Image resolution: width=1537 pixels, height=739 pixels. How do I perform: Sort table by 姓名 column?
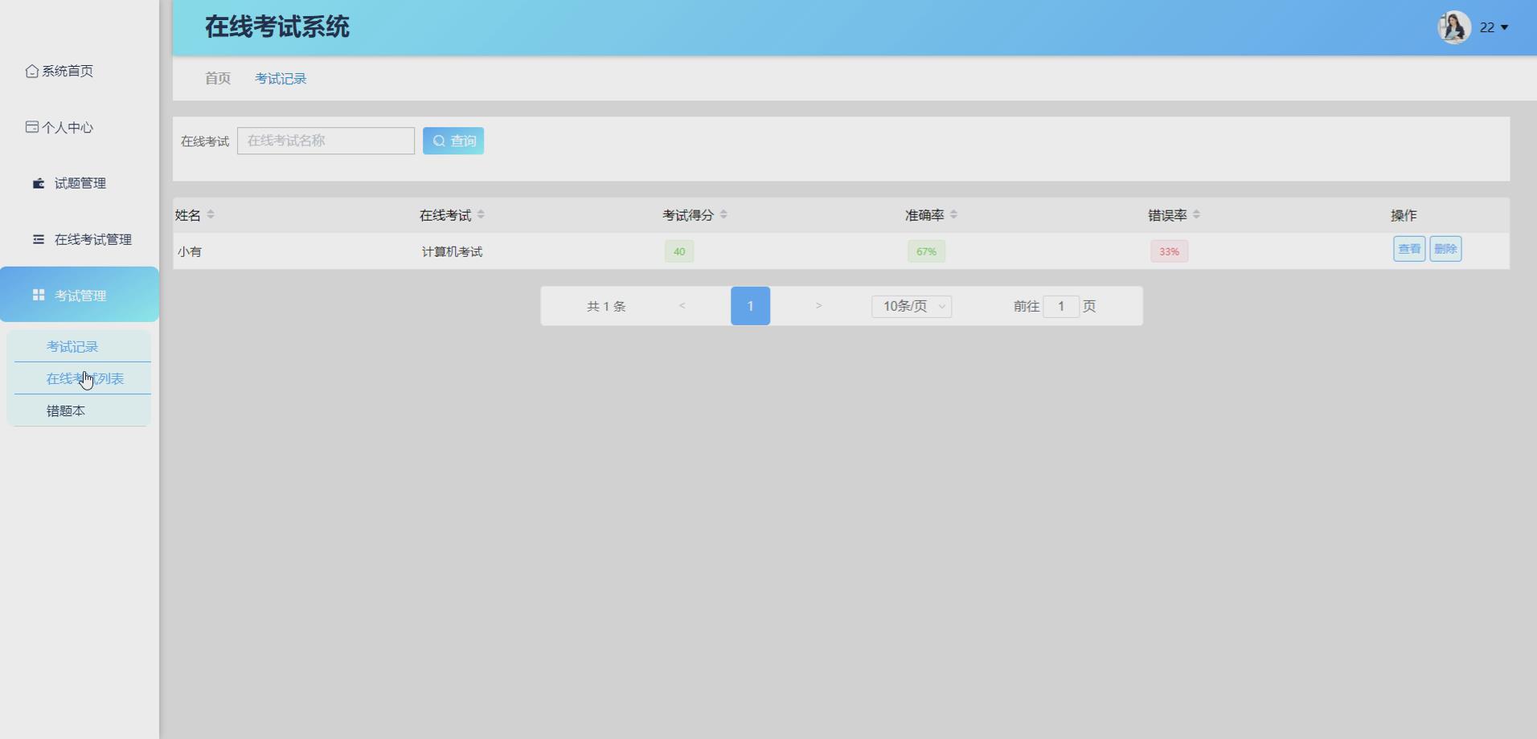[x=211, y=214]
